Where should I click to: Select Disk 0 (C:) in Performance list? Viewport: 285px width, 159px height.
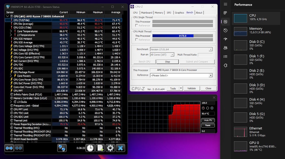pos(256,45)
